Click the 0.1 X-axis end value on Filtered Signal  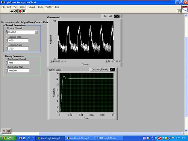click(x=113, y=115)
